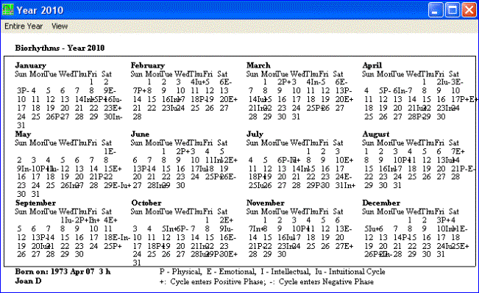This screenshot has width=479, height=293.
Task: Click '4E+' in September
Action: coord(110,220)
